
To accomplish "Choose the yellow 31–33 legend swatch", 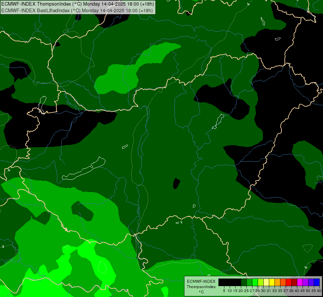I will (x=272, y=282).
